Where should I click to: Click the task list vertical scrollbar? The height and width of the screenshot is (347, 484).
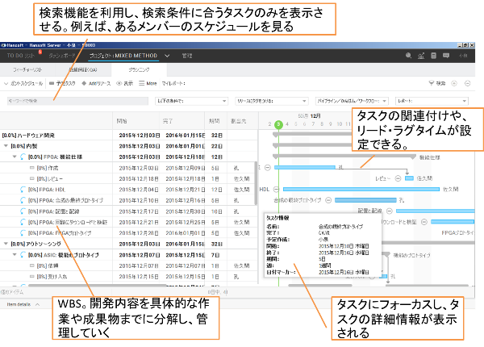pyautogui.click(x=256, y=183)
